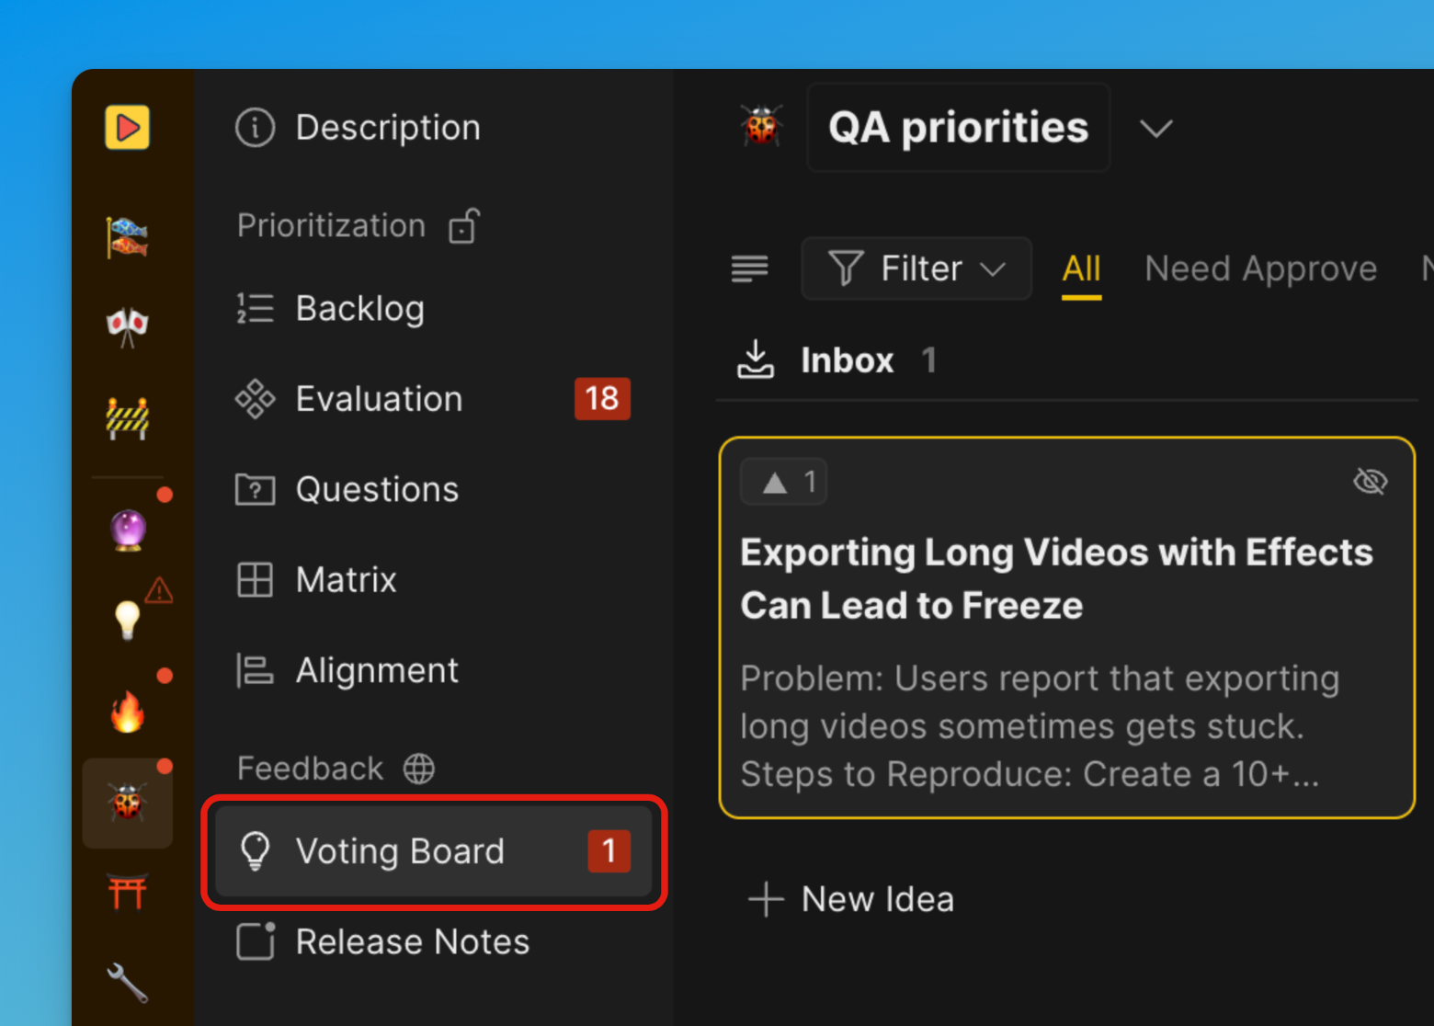Open the fire emoji workspace
Image resolution: width=1434 pixels, height=1026 pixels.
[128, 712]
